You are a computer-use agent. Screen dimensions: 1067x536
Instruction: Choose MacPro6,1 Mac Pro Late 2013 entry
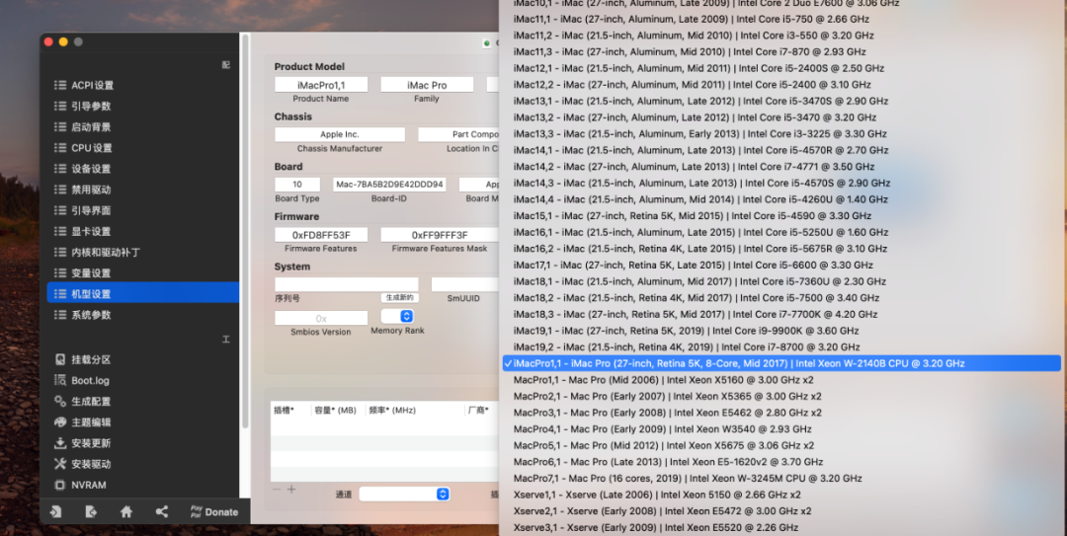pyautogui.click(x=781, y=462)
